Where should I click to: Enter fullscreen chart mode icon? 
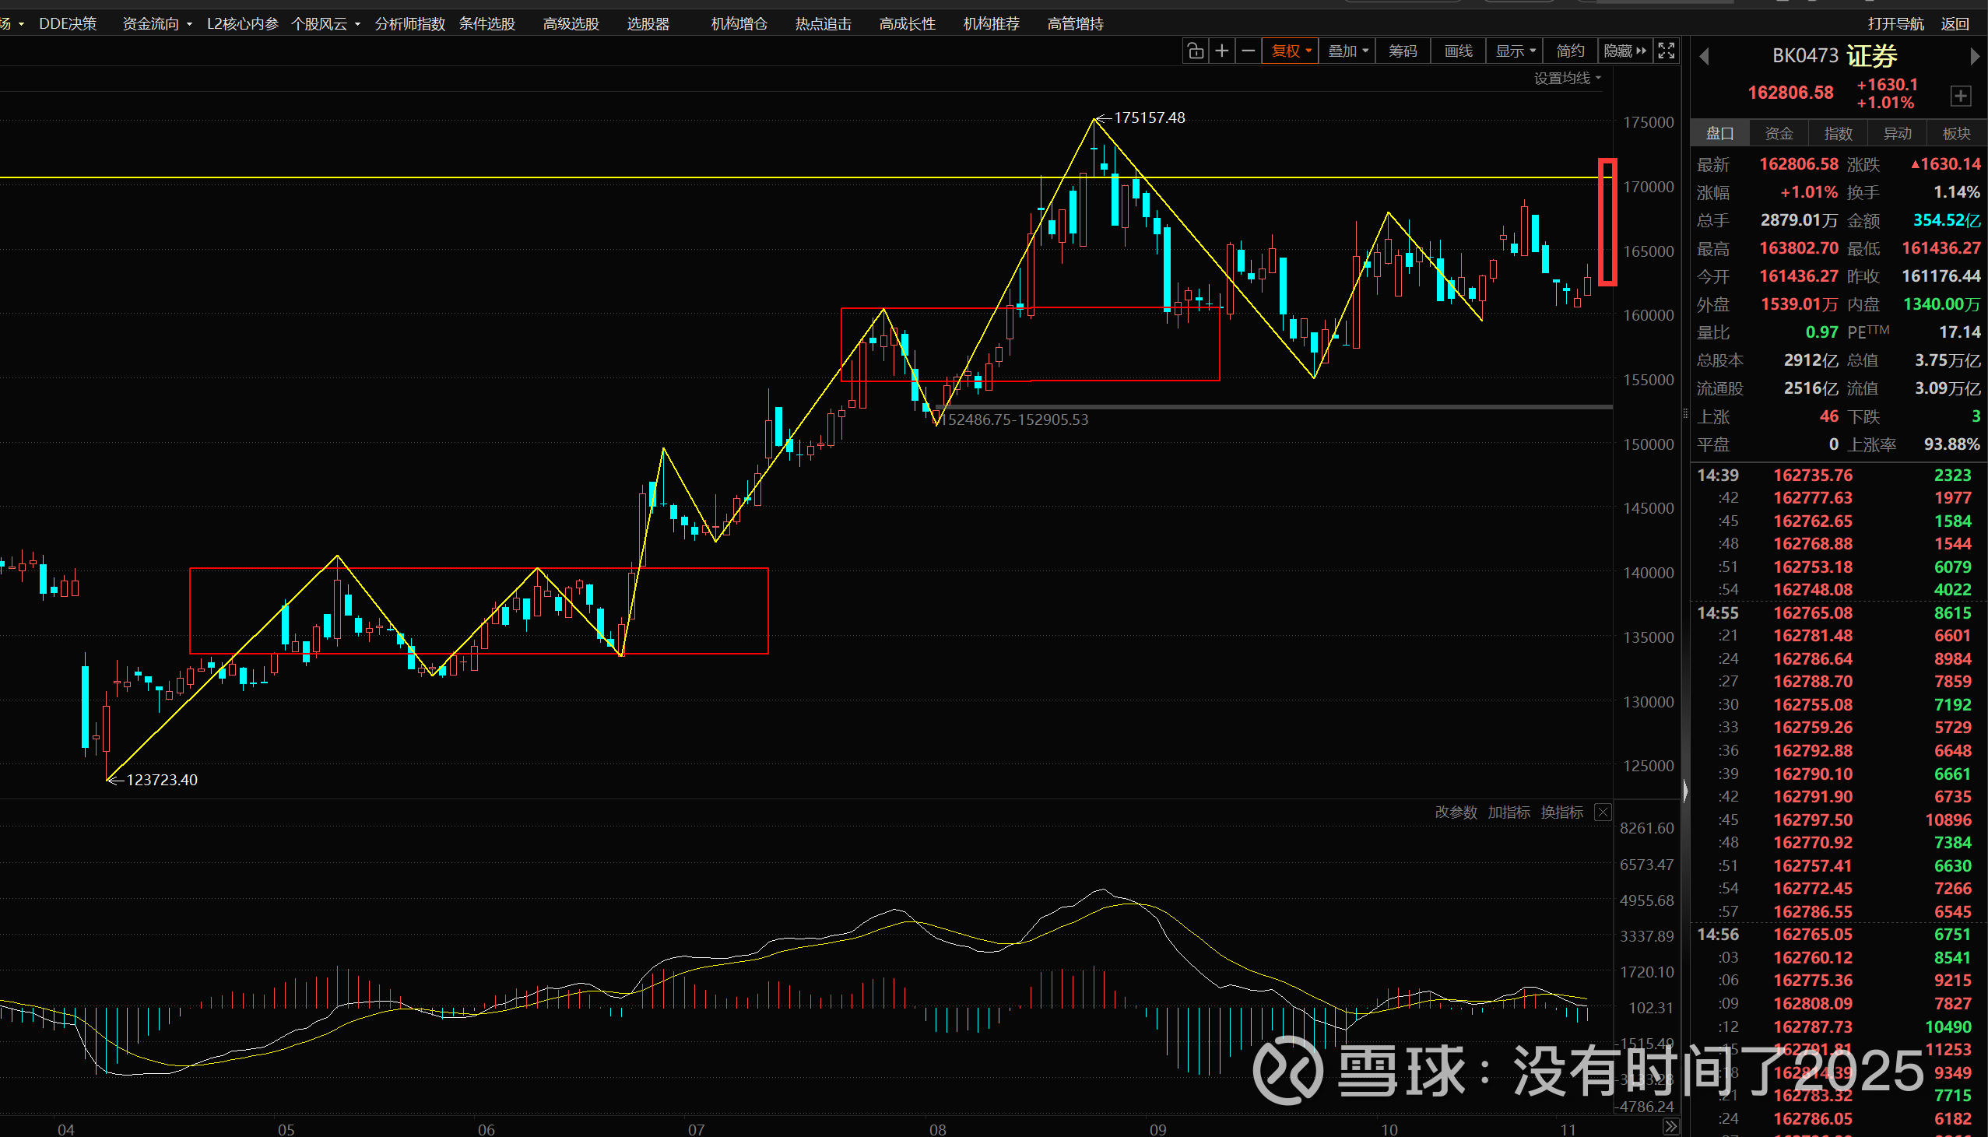coord(1667,51)
